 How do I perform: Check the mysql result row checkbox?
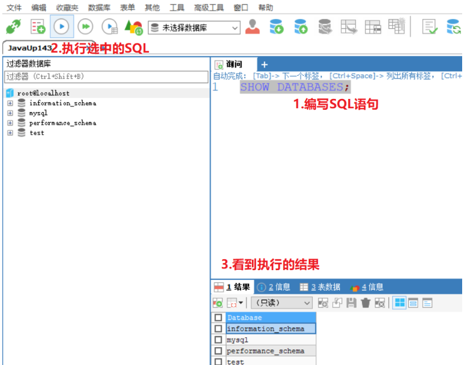[218, 340]
